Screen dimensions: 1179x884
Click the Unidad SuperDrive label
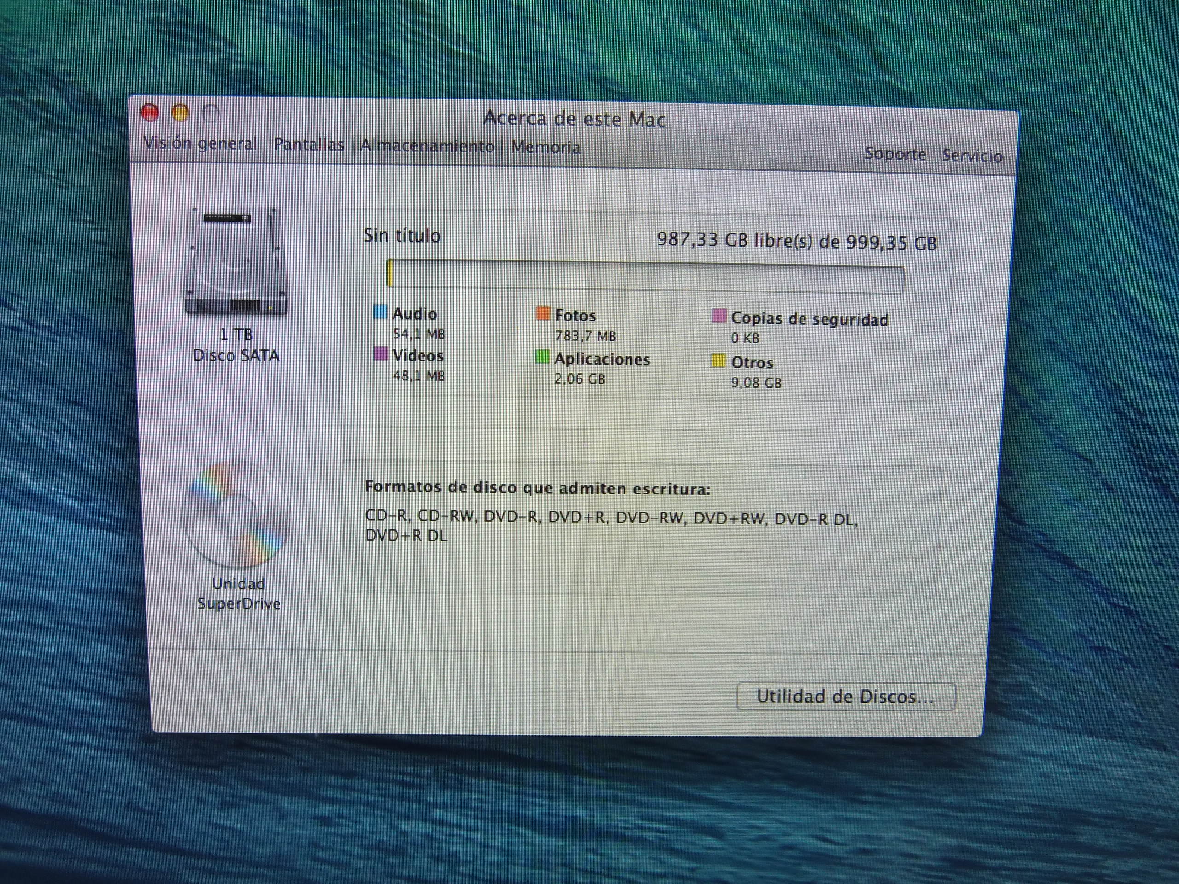238,593
